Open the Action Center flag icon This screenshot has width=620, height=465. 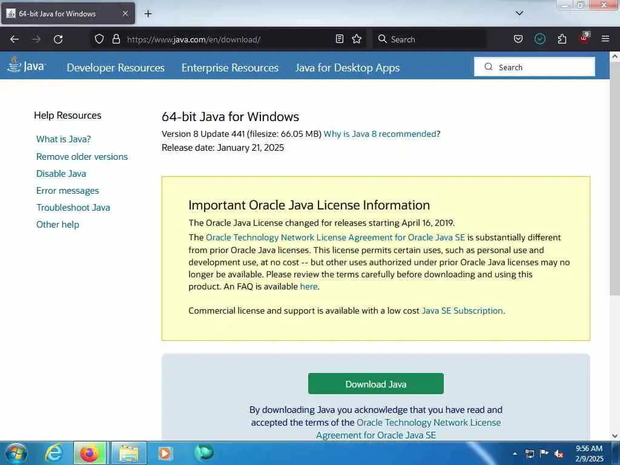(544, 453)
